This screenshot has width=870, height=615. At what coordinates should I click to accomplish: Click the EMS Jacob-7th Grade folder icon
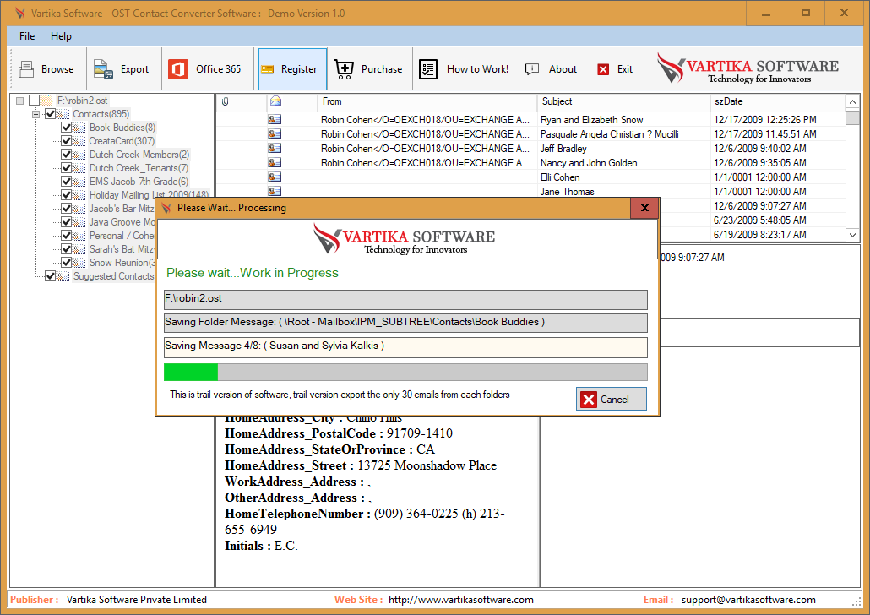(79, 182)
